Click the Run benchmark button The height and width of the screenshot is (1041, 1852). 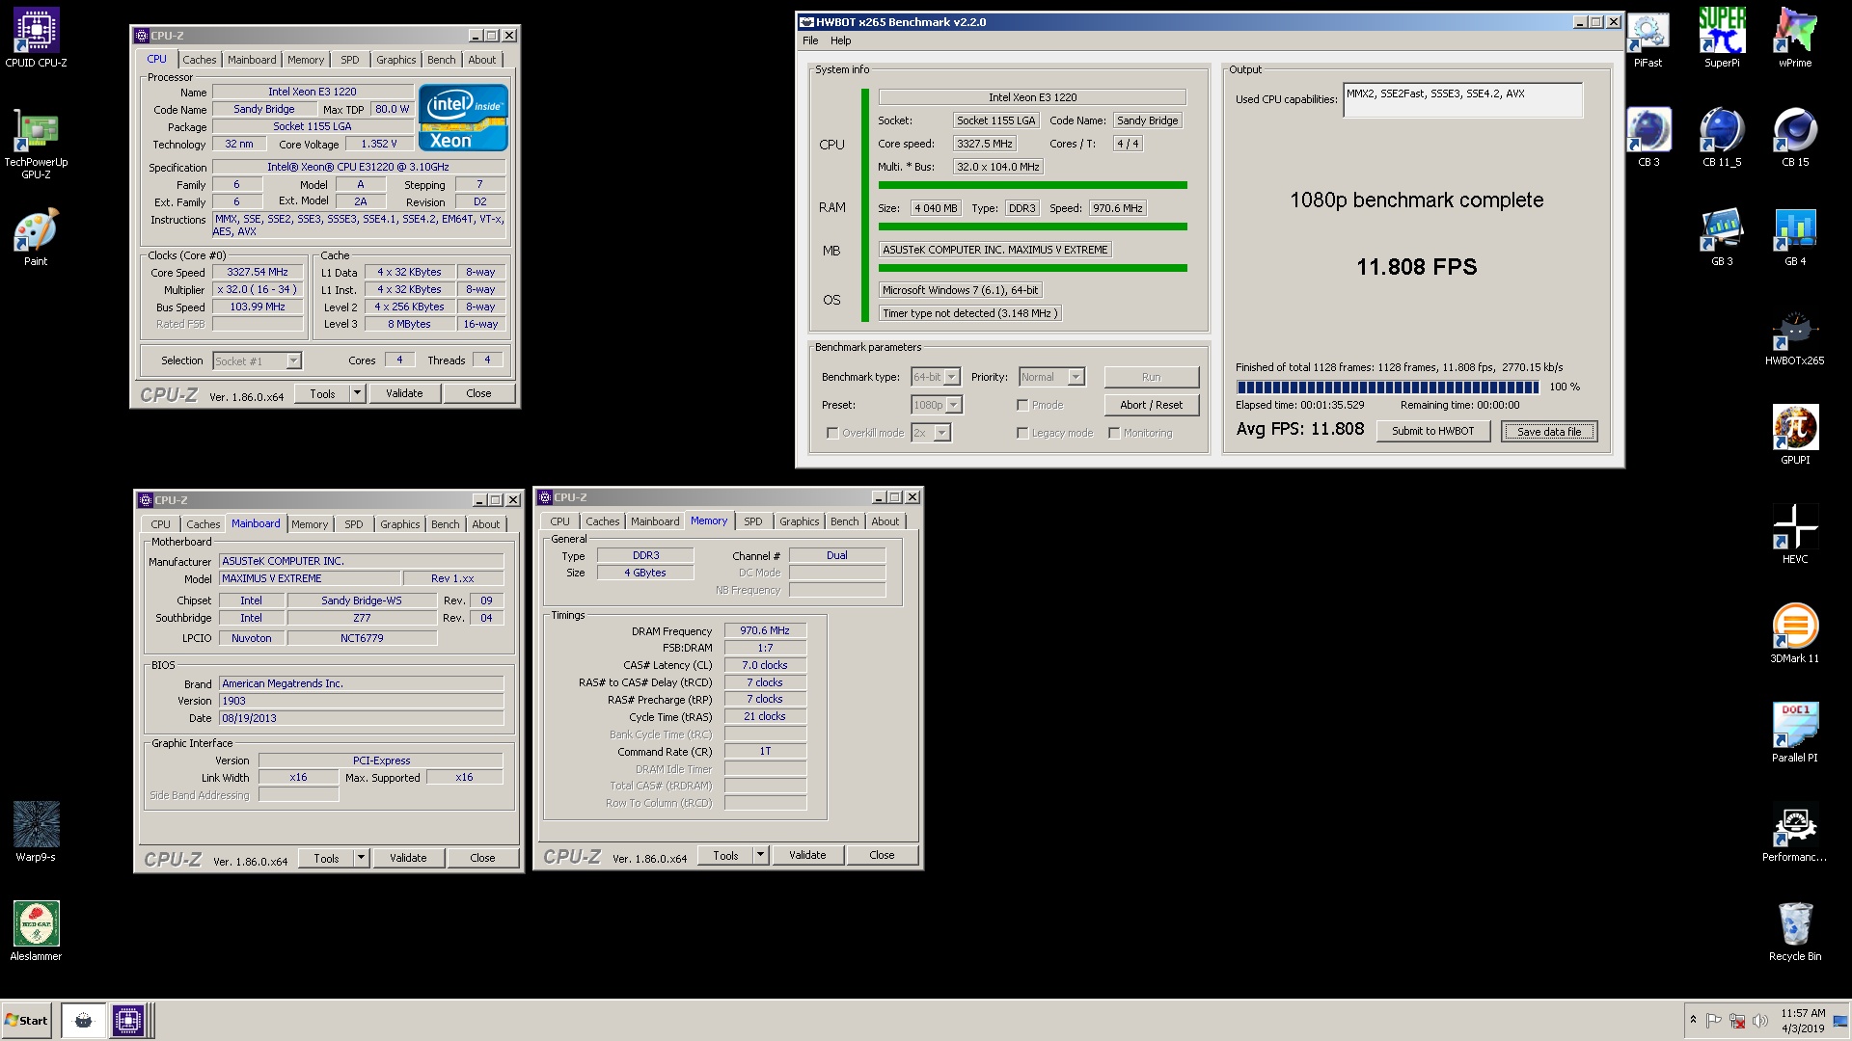pyautogui.click(x=1151, y=377)
